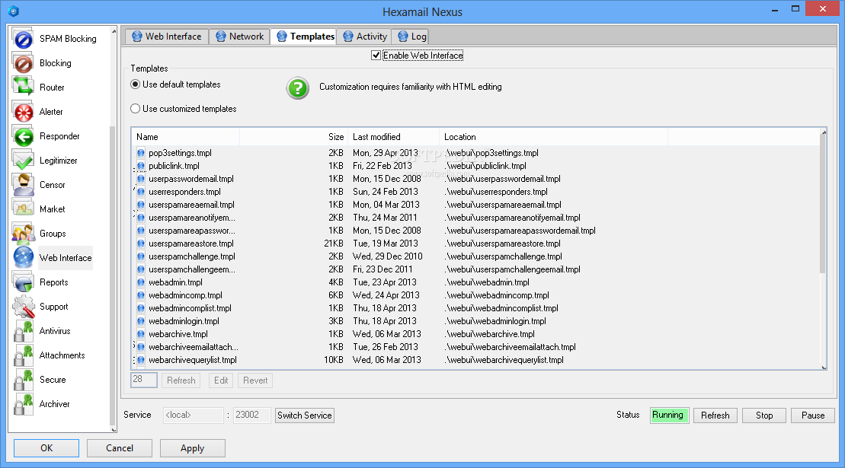Switch to the Activity tab
The width and height of the screenshot is (845, 468).
(364, 37)
